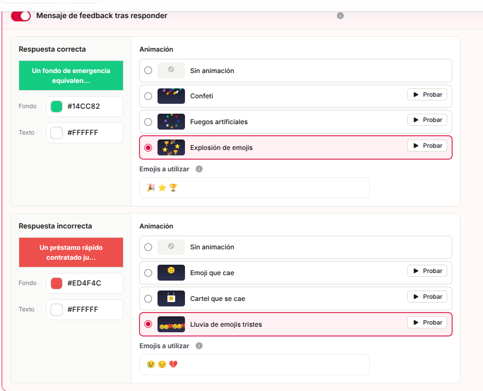Click the Confeti preview thumbnail

click(x=171, y=96)
